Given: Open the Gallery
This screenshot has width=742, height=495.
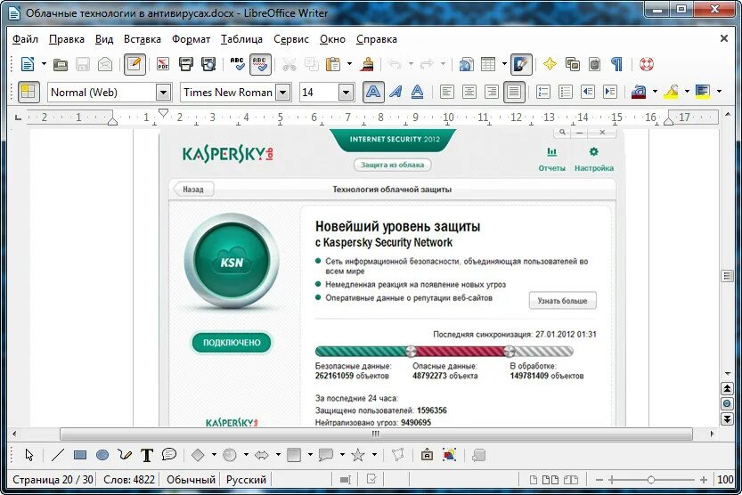Looking at the screenshot, I should point(572,64).
